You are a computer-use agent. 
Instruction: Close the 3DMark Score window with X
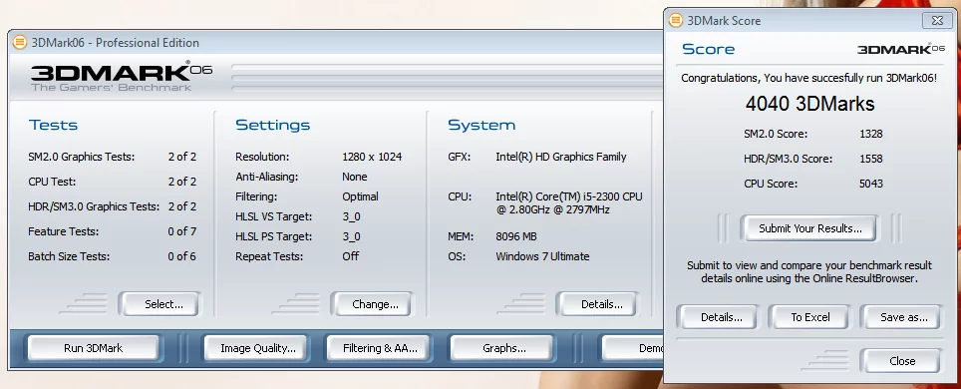[937, 20]
